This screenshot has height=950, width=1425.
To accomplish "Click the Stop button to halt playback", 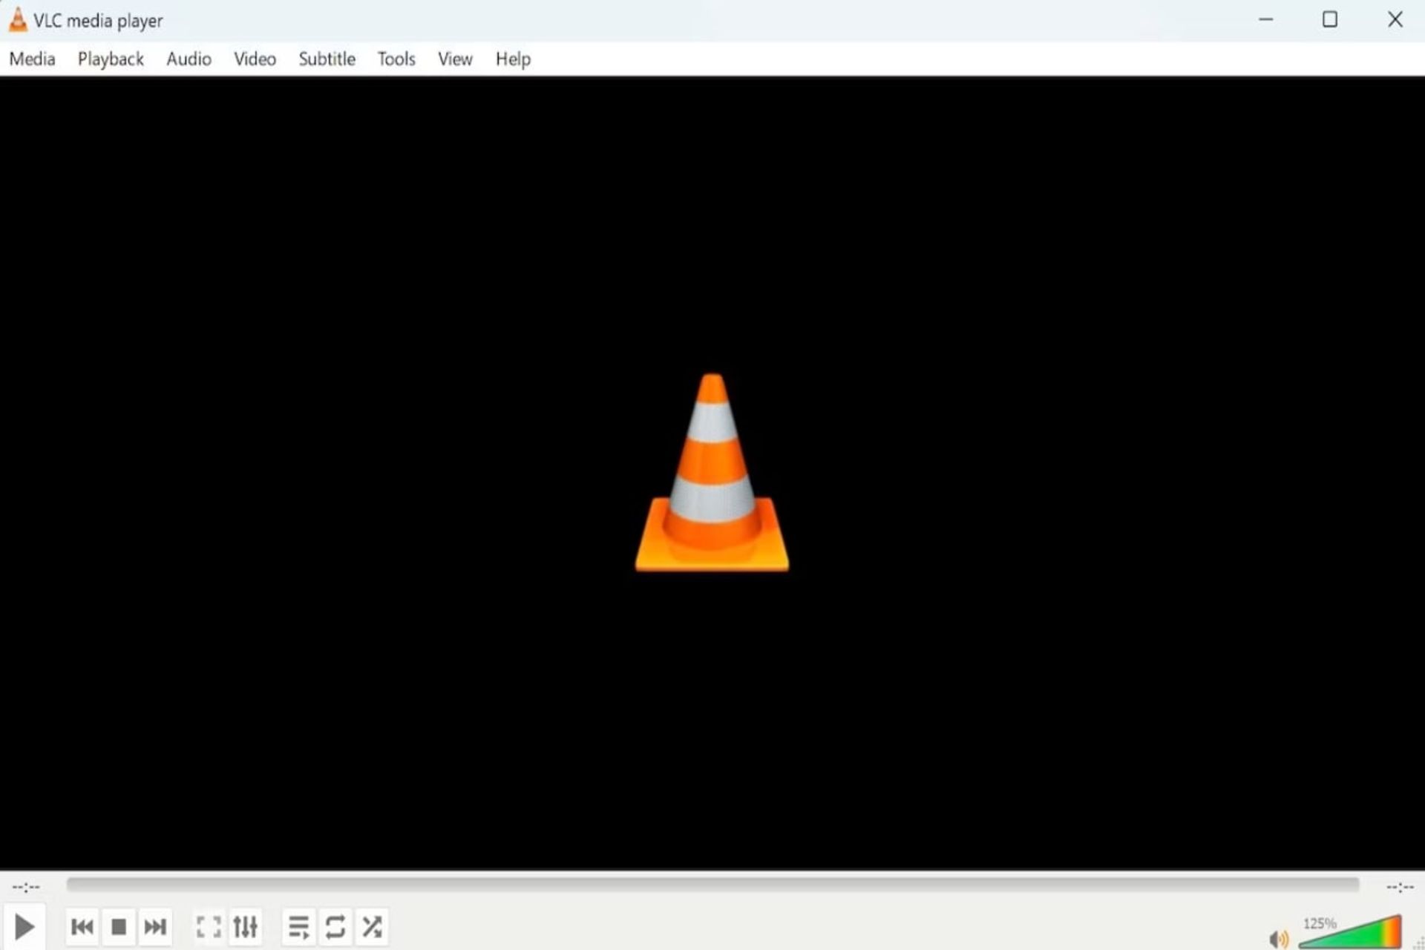I will tap(118, 927).
